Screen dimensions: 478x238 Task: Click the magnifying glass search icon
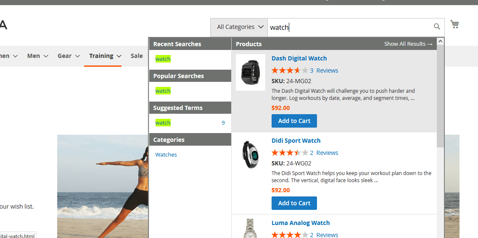coord(437,27)
